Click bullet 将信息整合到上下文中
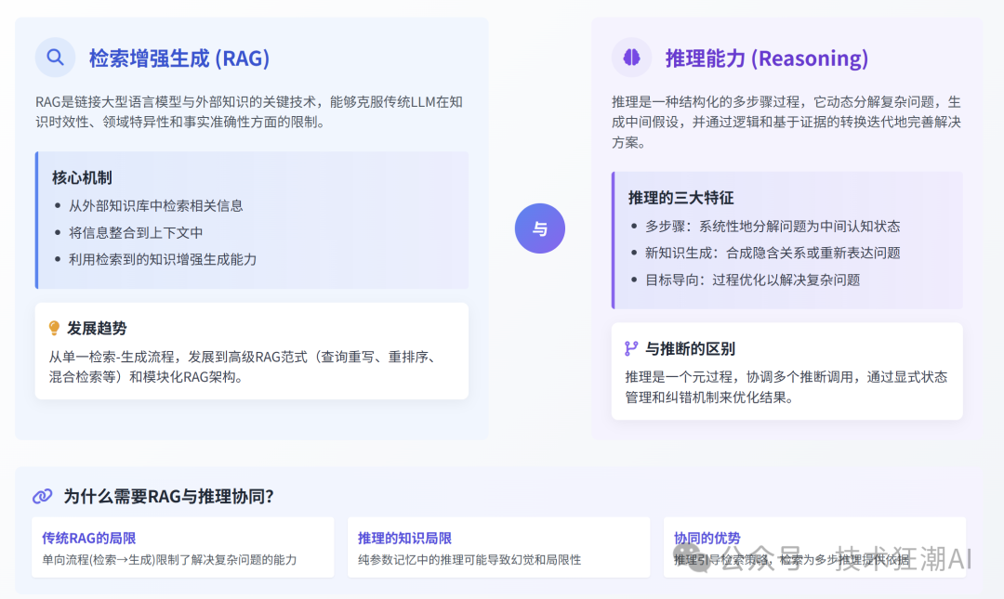 136,232
